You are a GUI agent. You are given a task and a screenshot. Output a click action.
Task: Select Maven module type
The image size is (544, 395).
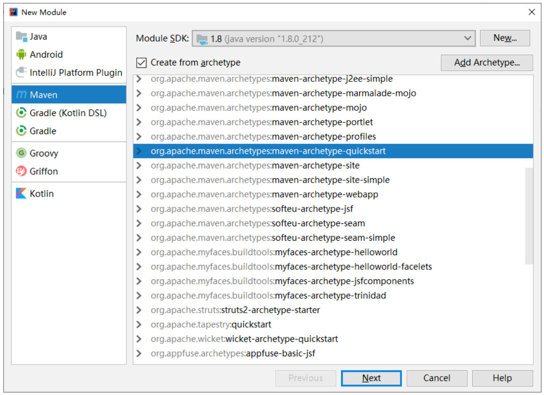coord(69,95)
